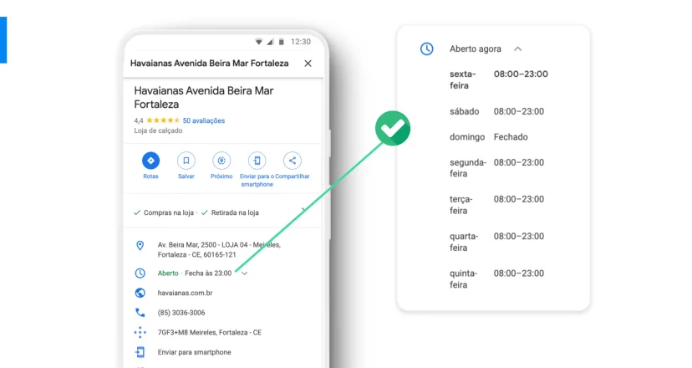The image size is (692, 368).
Task: Tap the Compartilhar share icon
Action: (x=293, y=161)
